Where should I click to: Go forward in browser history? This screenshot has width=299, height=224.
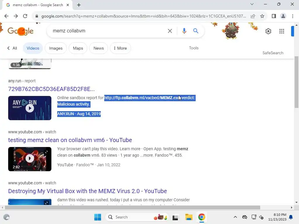click(16, 16)
